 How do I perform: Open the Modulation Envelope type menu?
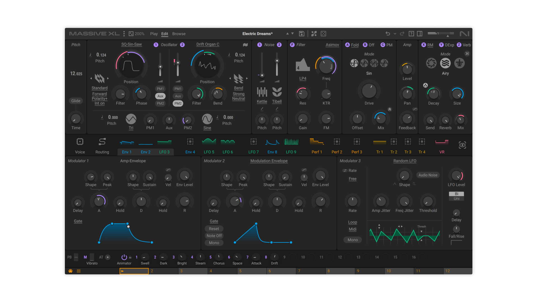pyautogui.click(x=269, y=161)
